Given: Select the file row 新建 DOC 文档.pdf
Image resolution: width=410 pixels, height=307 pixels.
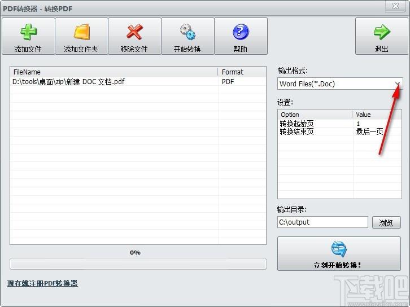Looking at the screenshot, I should click(138, 82).
